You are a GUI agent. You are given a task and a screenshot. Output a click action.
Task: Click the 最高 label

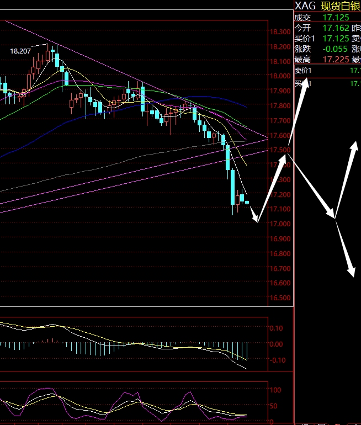[x=302, y=60]
